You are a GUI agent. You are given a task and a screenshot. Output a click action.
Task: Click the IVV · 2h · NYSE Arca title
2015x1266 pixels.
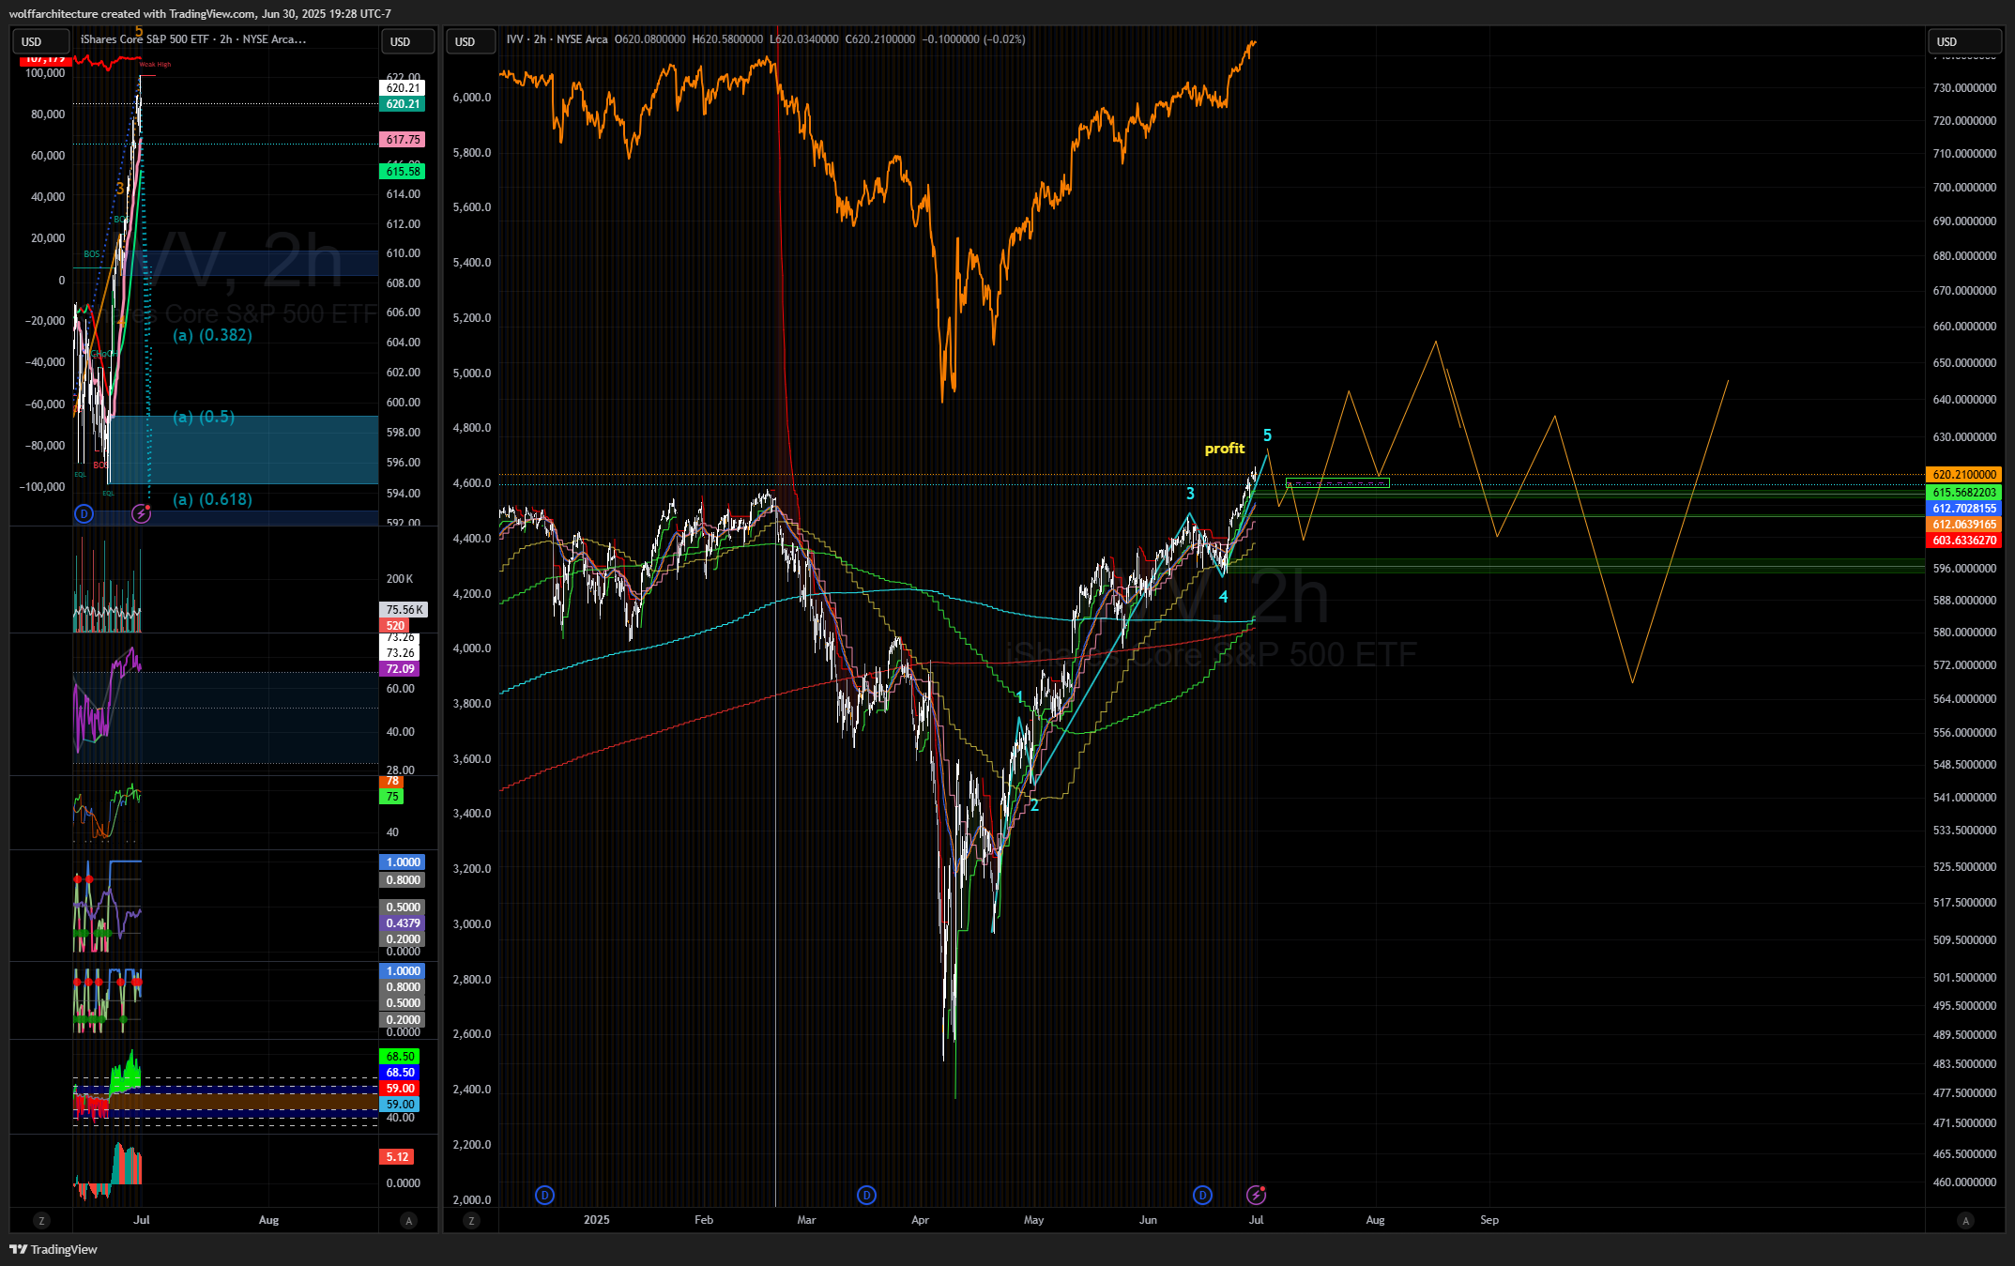click(x=557, y=39)
